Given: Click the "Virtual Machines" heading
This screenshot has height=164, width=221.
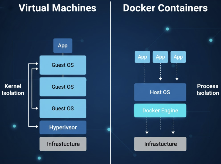Looking at the screenshot, I should pyautogui.click(x=57, y=8).
